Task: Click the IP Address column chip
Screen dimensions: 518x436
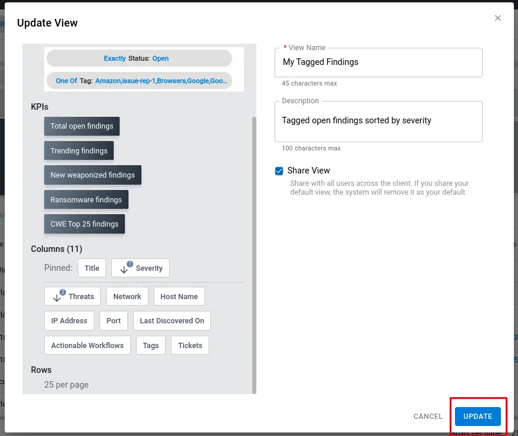Action: point(69,320)
